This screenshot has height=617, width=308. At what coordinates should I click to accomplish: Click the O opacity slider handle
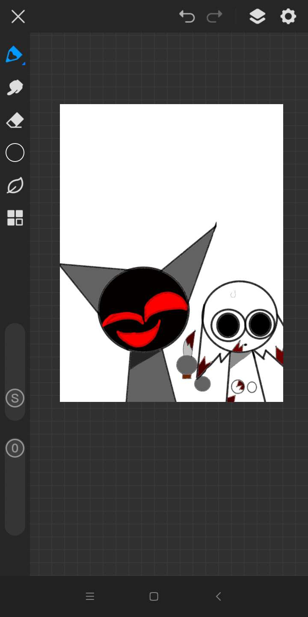click(x=15, y=448)
